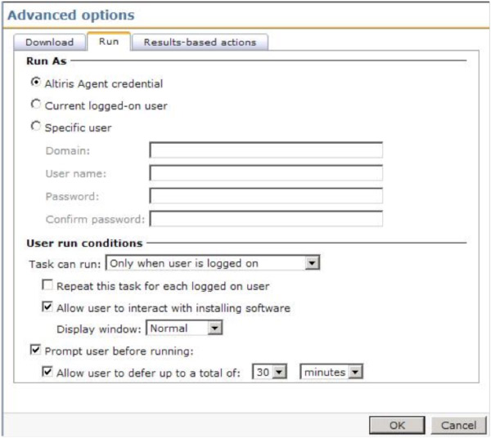Viewport: 491px width, 438px height.
Task: Toggle Allow user to defer checkbox
Action: click(x=48, y=373)
